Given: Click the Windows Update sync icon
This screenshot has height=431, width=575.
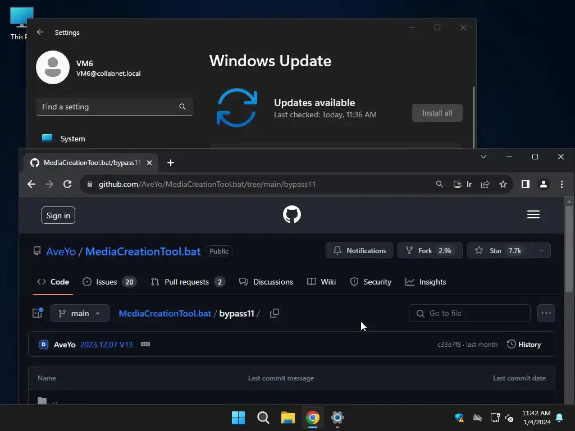Looking at the screenshot, I should click(237, 108).
